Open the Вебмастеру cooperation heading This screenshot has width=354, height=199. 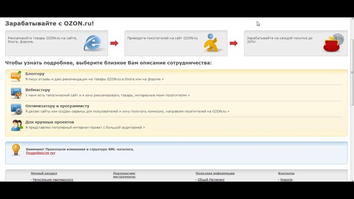pyautogui.click(x=38, y=90)
